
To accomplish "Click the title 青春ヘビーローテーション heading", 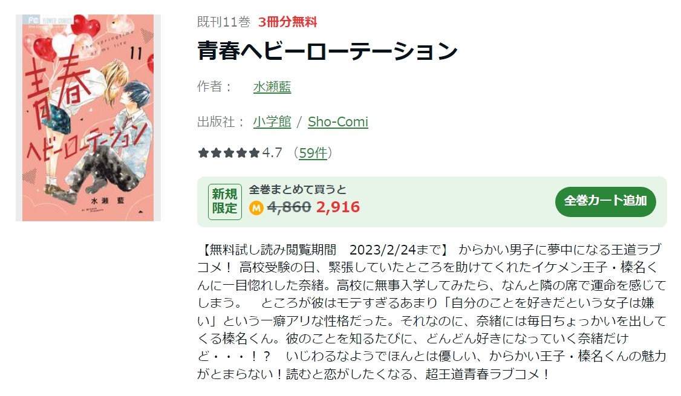I will pyautogui.click(x=327, y=51).
